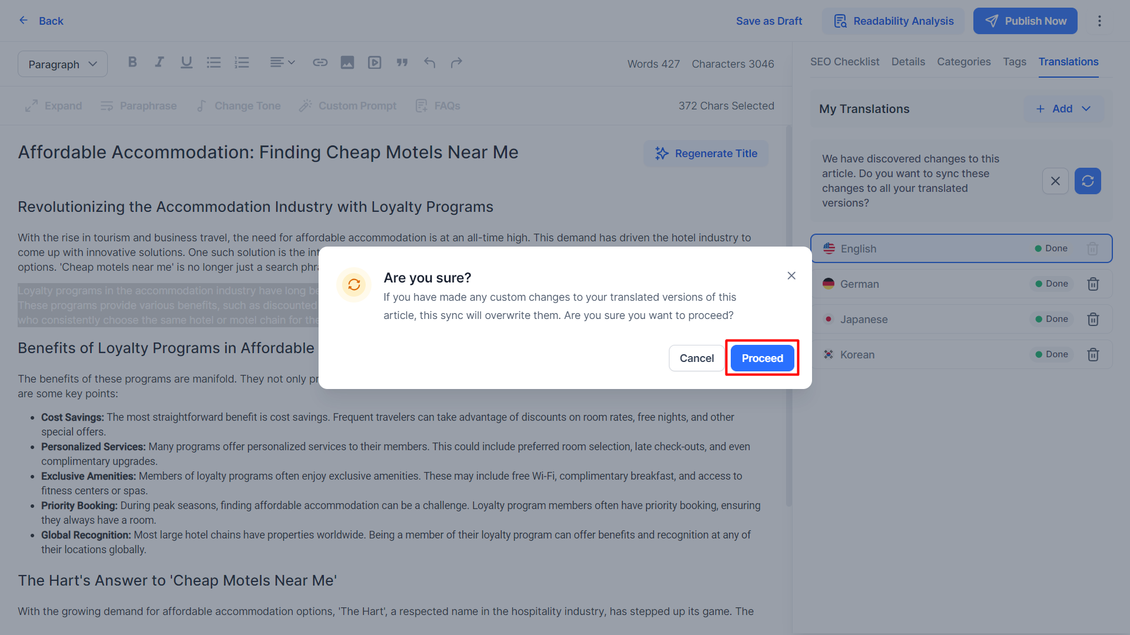
Task: Click the article title text
Action: (268, 152)
